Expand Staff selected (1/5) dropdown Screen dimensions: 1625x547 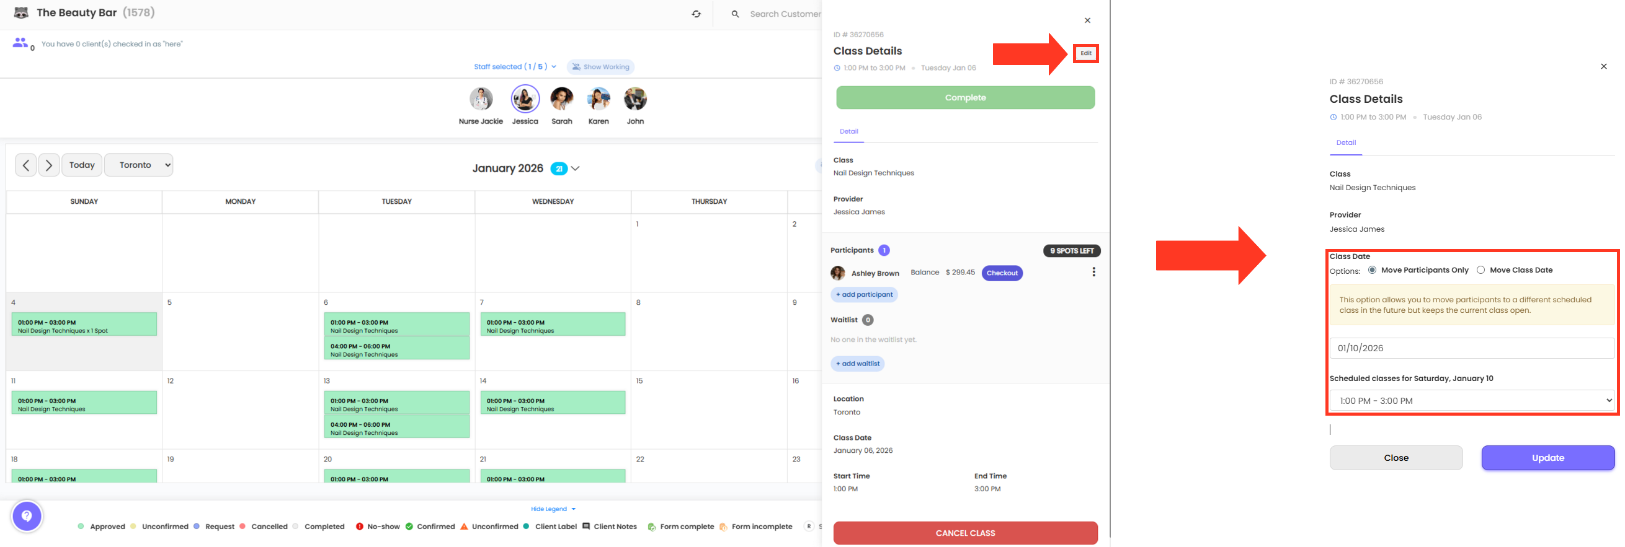point(515,67)
